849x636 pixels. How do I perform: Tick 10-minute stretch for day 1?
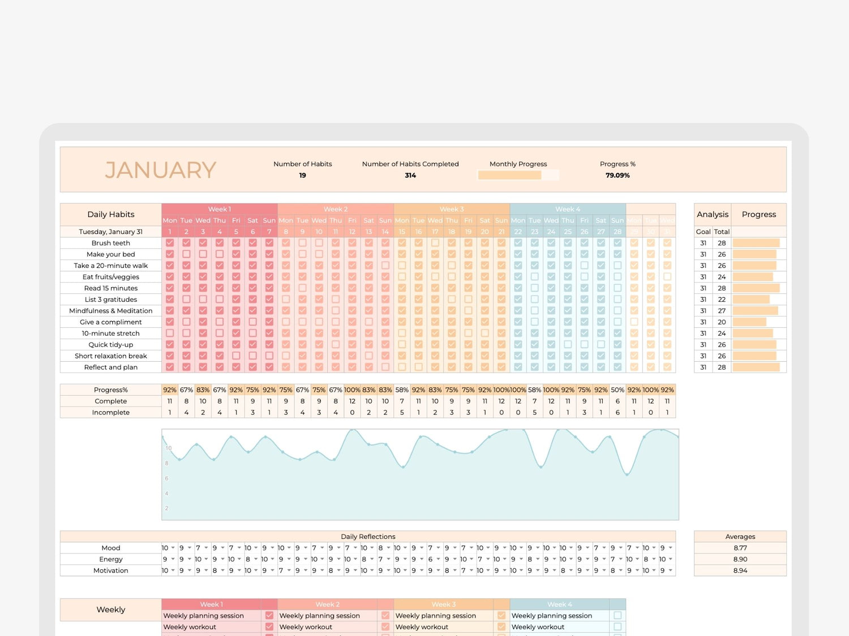(x=170, y=333)
